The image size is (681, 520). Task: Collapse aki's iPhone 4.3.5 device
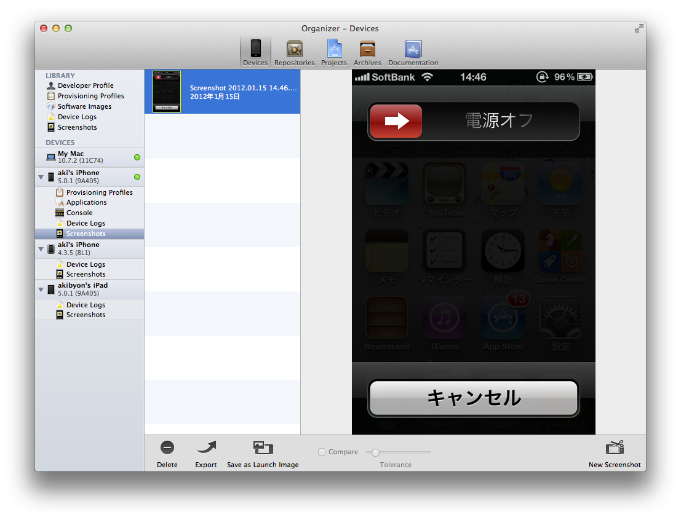coord(41,249)
